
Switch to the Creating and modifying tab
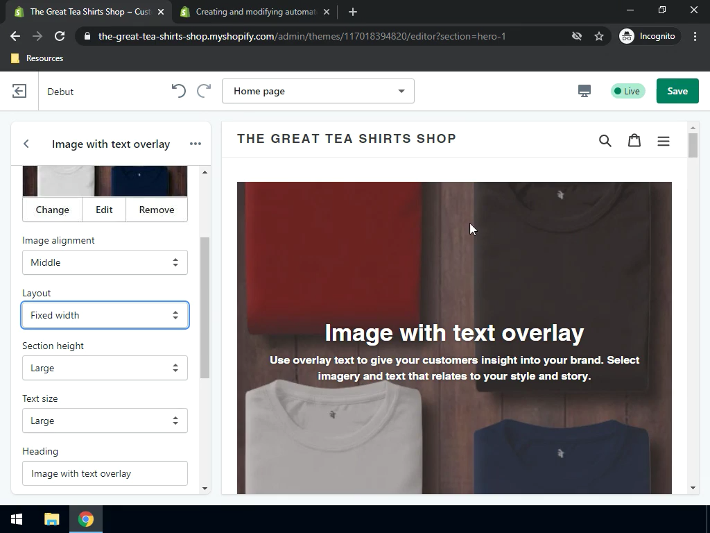pyautogui.click(x=254, y=12)
